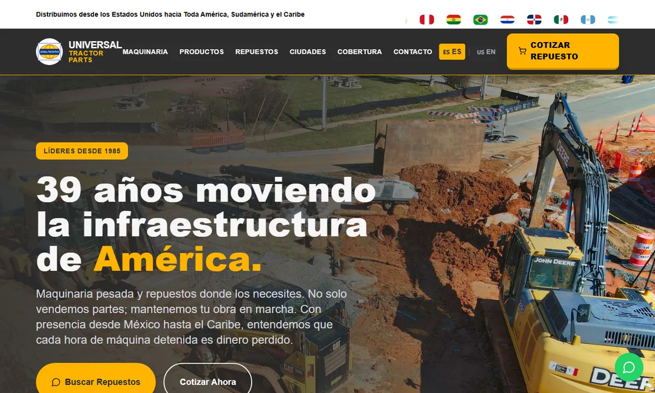Open the Maquinaria menu
This screenshot has width=655, height=393.
(x=145, y=52)
